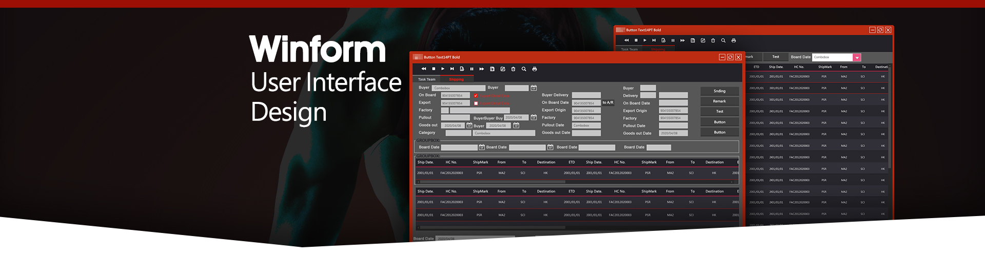Check the empty Export Detail Data checkbox

(476, 103)
